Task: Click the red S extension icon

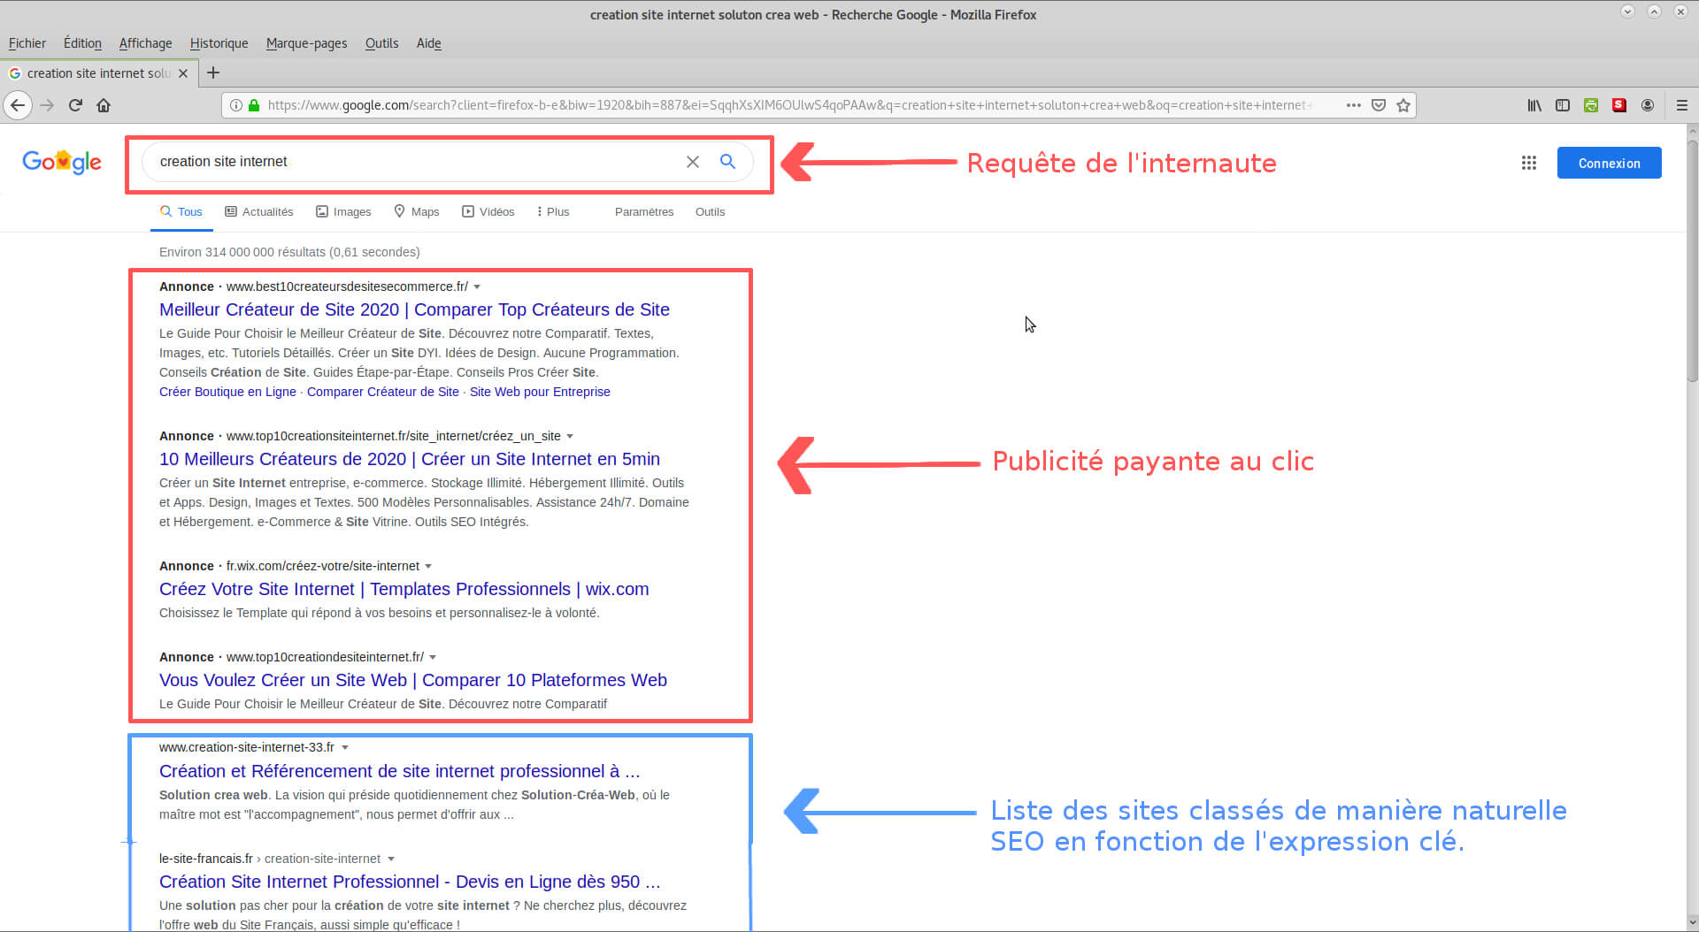Action: pos(1618,105)
